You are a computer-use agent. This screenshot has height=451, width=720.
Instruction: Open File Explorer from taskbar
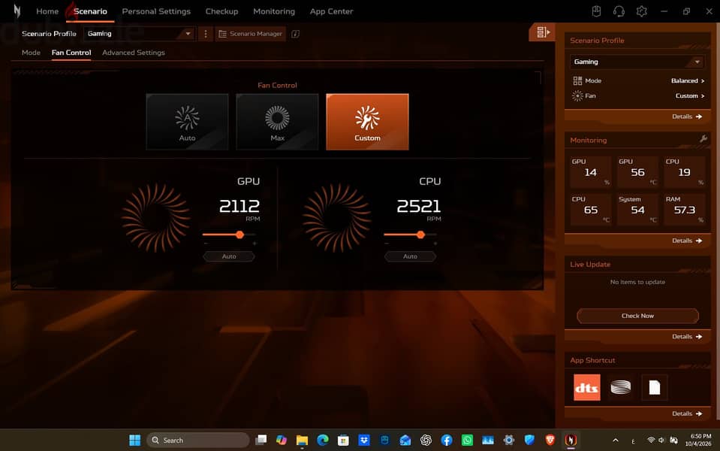click(x=302, y=440)
